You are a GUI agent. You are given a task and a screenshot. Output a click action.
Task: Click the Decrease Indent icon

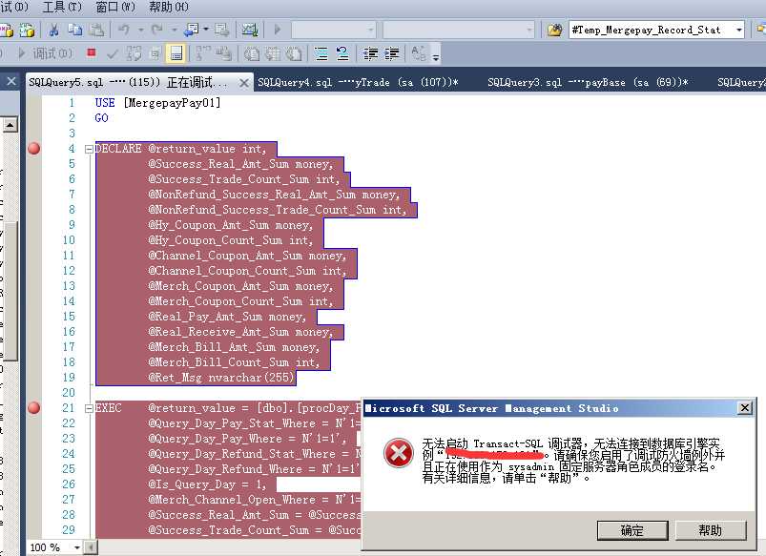[x=370, y=53]
